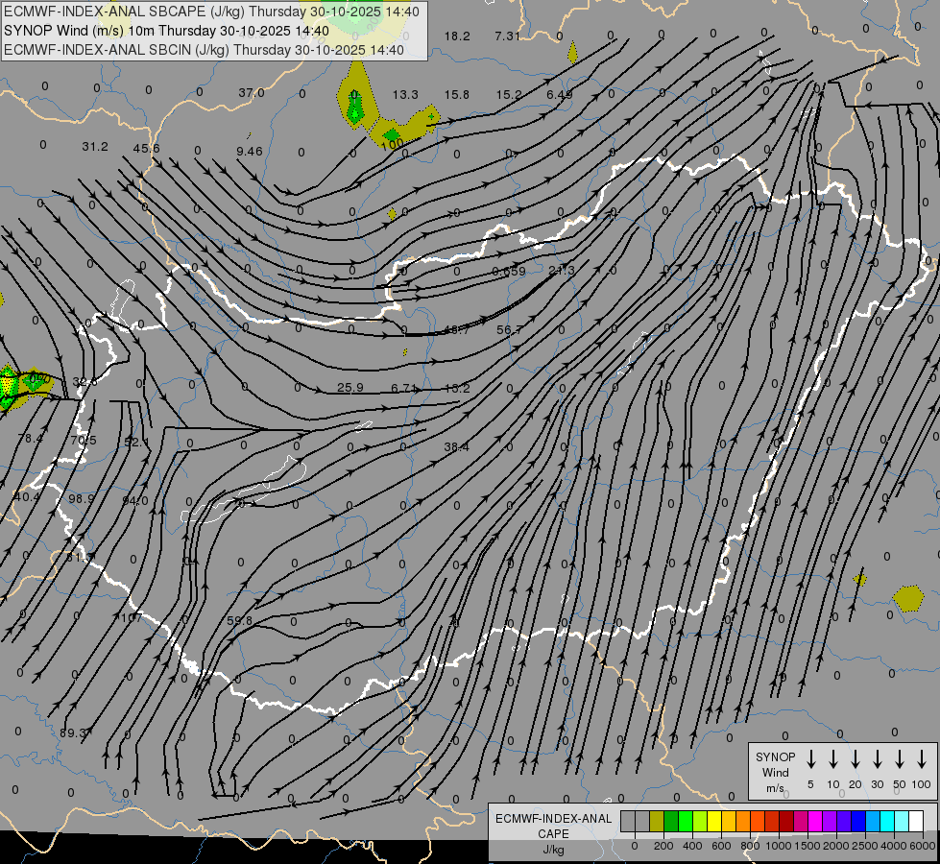
Task: Click the 18.2 value near top
Action: [x=457, y=36]
